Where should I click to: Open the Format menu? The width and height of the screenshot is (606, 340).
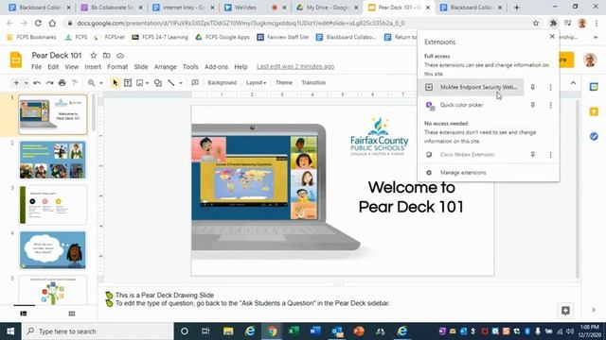click(x=117, y=67)
